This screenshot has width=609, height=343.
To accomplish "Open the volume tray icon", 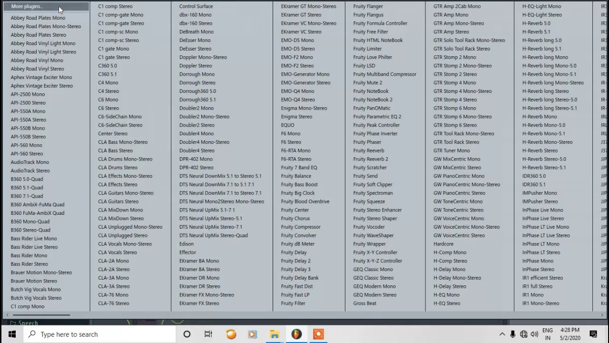I will (x=534, y=334).
